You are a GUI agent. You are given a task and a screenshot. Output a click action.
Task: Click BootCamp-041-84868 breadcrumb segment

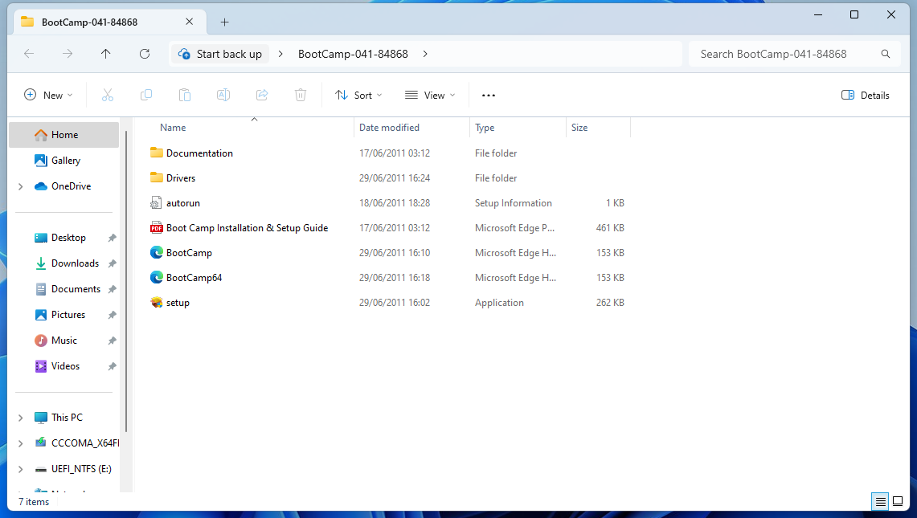[x=353, y=54]
